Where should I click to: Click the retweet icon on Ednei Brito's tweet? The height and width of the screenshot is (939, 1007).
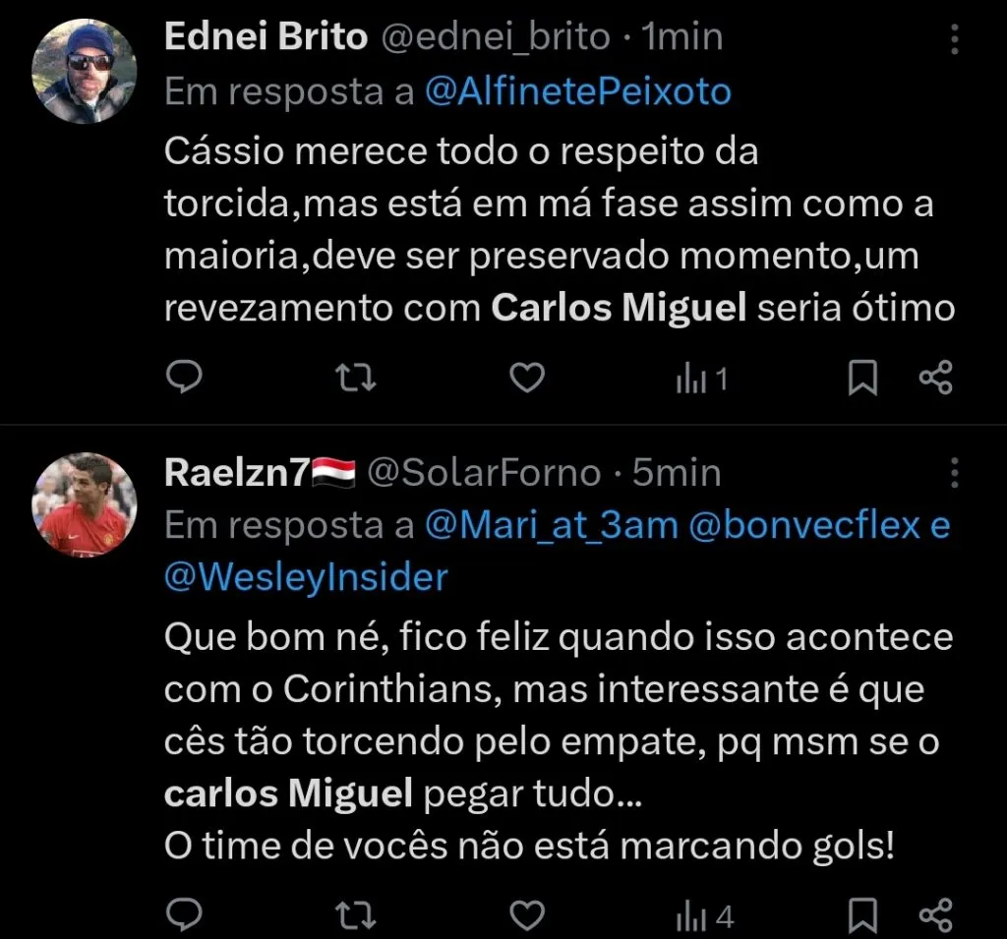[x=355, y=377]
